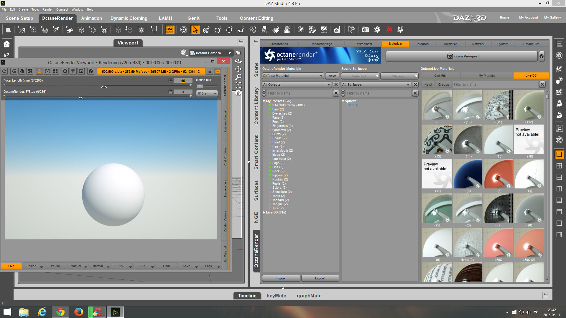This screenshot has height=318, width=566.
Task: Click the restart render icon
Action: (4, 71)
